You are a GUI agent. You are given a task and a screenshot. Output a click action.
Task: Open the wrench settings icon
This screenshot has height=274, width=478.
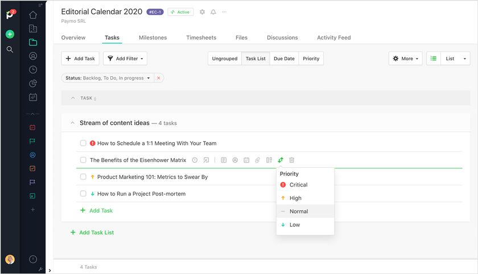pos(40,269)
